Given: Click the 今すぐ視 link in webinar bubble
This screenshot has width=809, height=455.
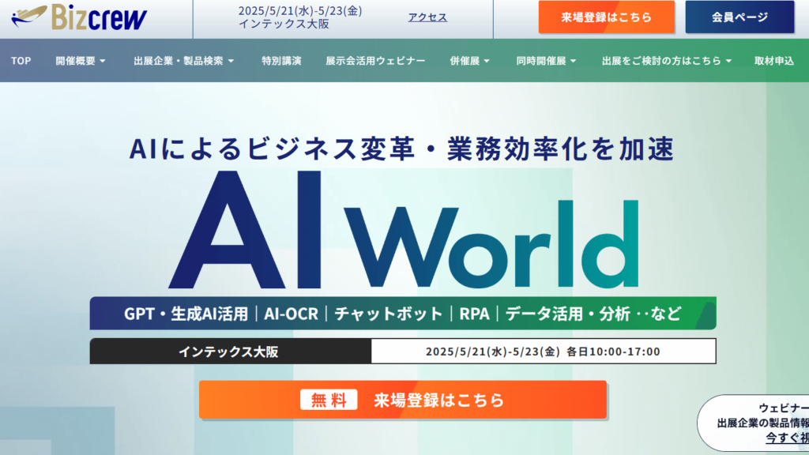Looking at the screenshot, I should 788,438.
